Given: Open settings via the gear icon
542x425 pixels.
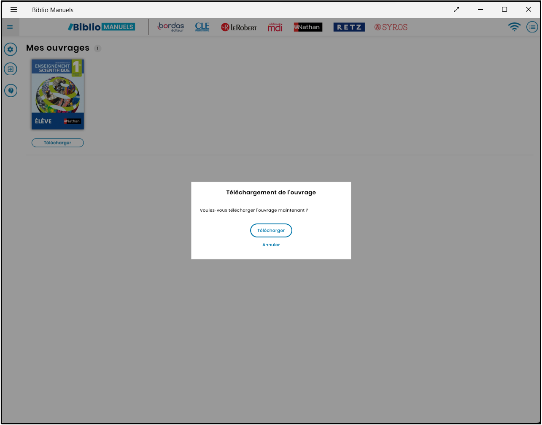Looking at the screenshot, I should click(x=11, y=49).
